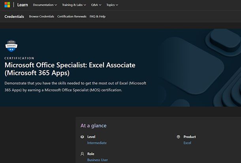Open the FAQ & Help page
This screenshot has width=241, height=163.
tap(98, 17)
